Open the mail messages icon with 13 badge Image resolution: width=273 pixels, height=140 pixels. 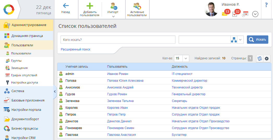(225, 14)
